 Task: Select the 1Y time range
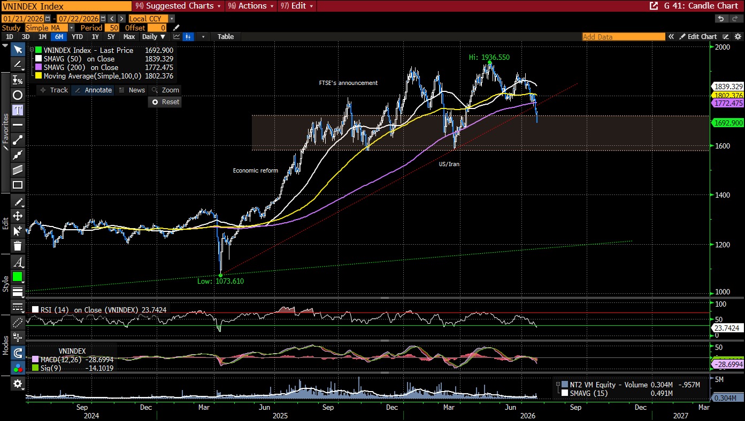95,37
